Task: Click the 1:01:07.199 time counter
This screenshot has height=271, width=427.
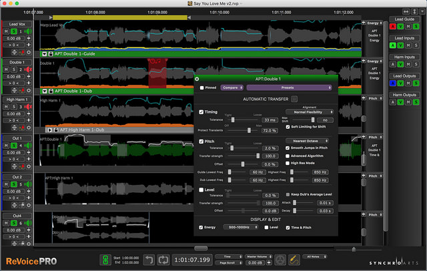Action: 192,260
